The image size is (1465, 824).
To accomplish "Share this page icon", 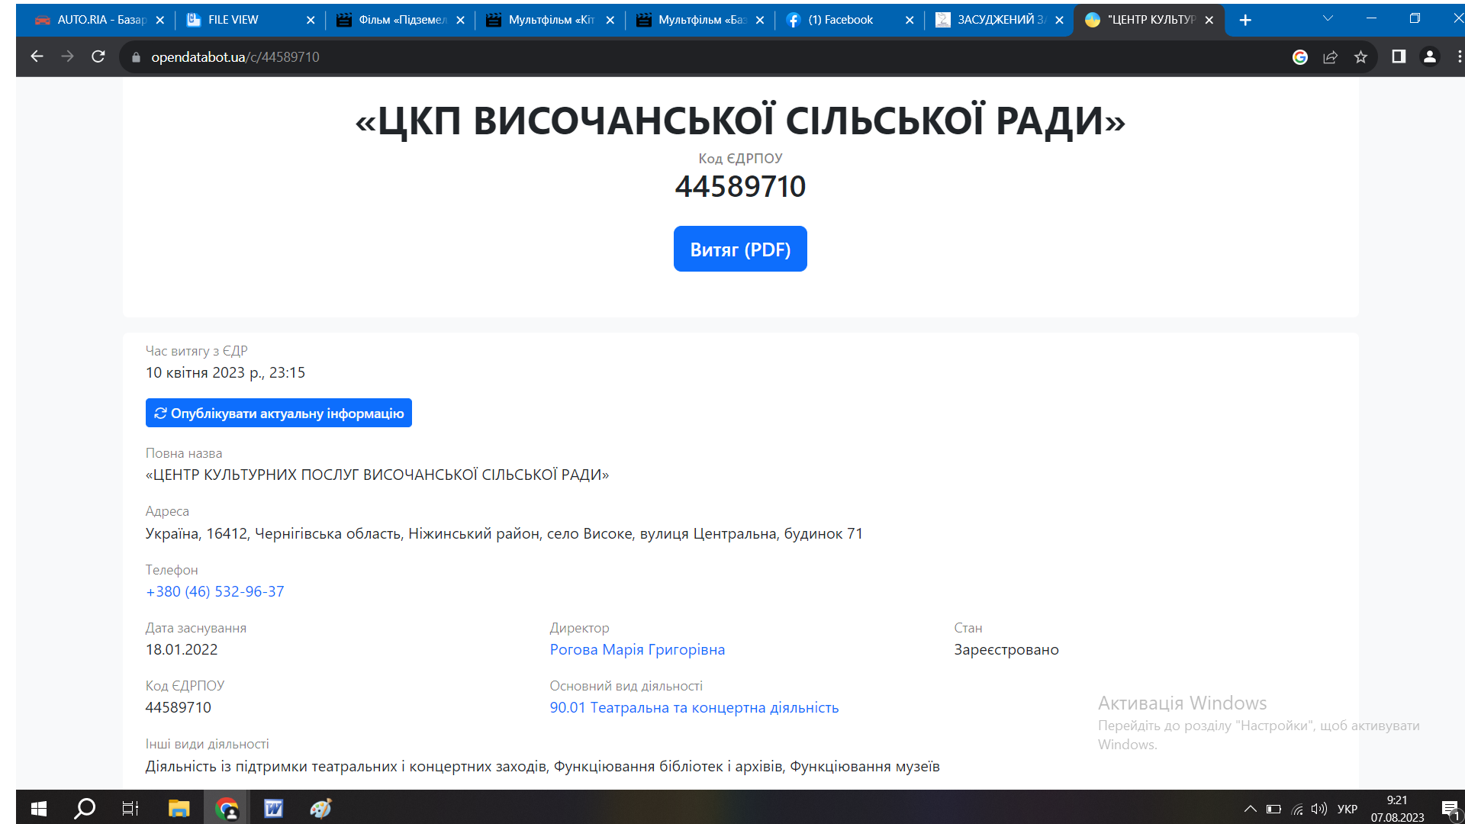I will pos(1330,56).
